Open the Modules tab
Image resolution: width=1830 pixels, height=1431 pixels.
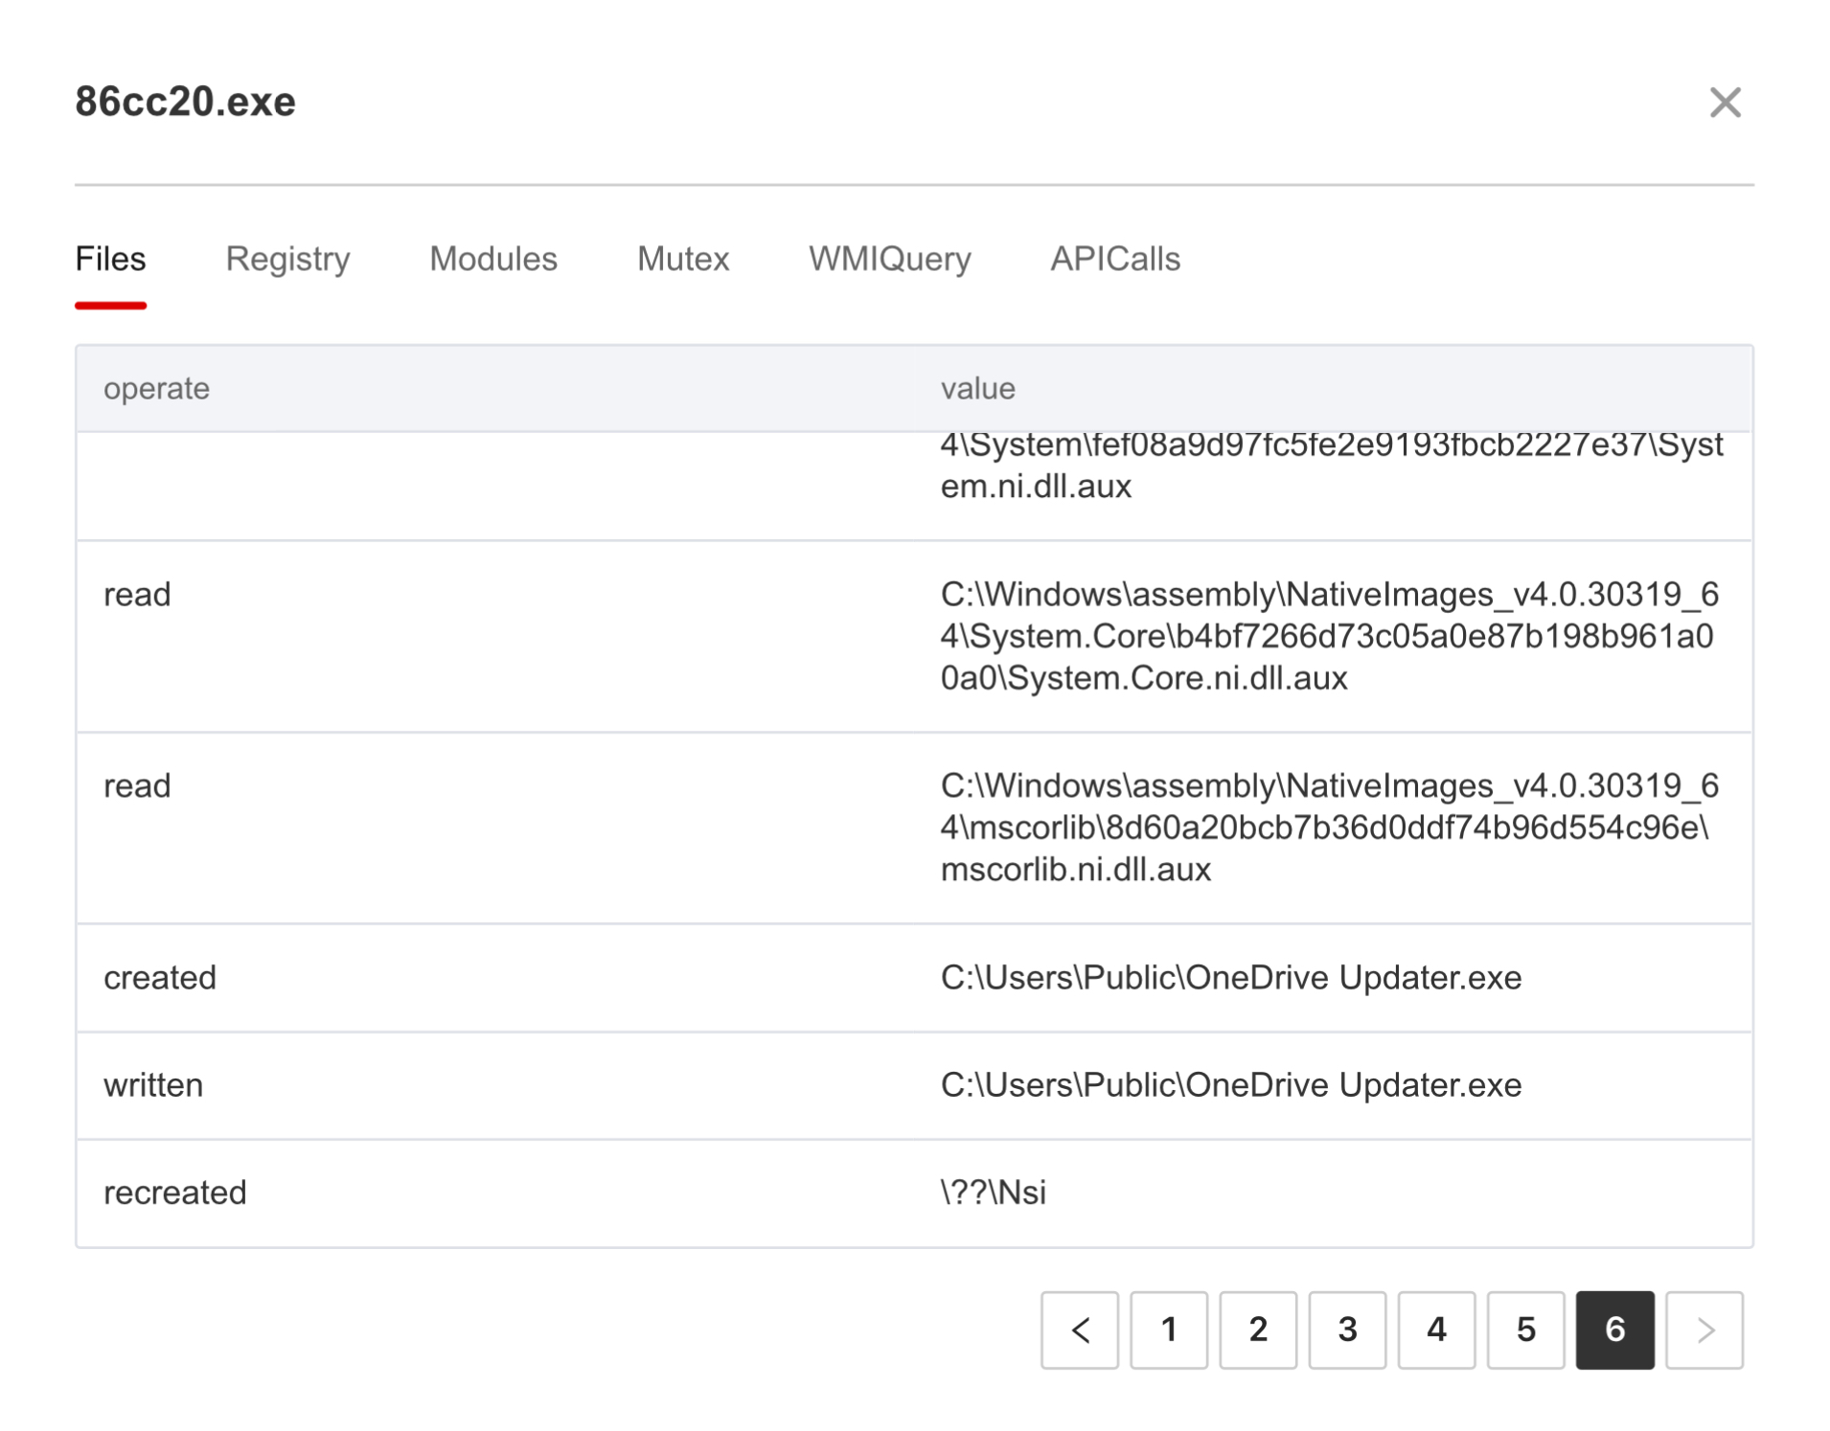click(492, 259)
